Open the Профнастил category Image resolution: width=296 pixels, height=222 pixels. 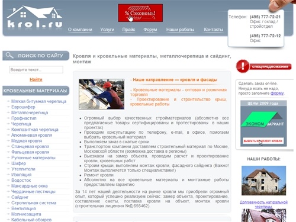tap(24, 118)
